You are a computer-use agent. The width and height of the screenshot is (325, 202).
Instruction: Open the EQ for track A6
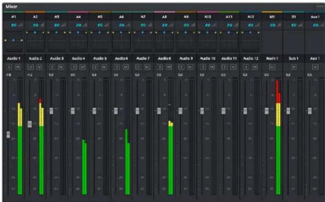point(121,25)
